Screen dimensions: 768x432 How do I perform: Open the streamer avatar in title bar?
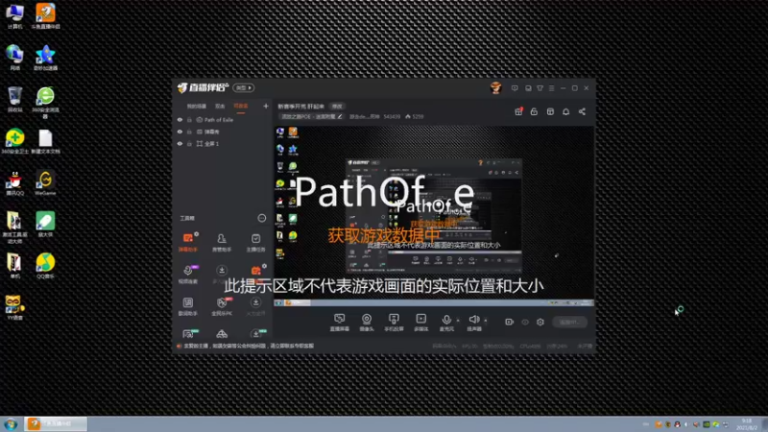(x=495, y=88)
